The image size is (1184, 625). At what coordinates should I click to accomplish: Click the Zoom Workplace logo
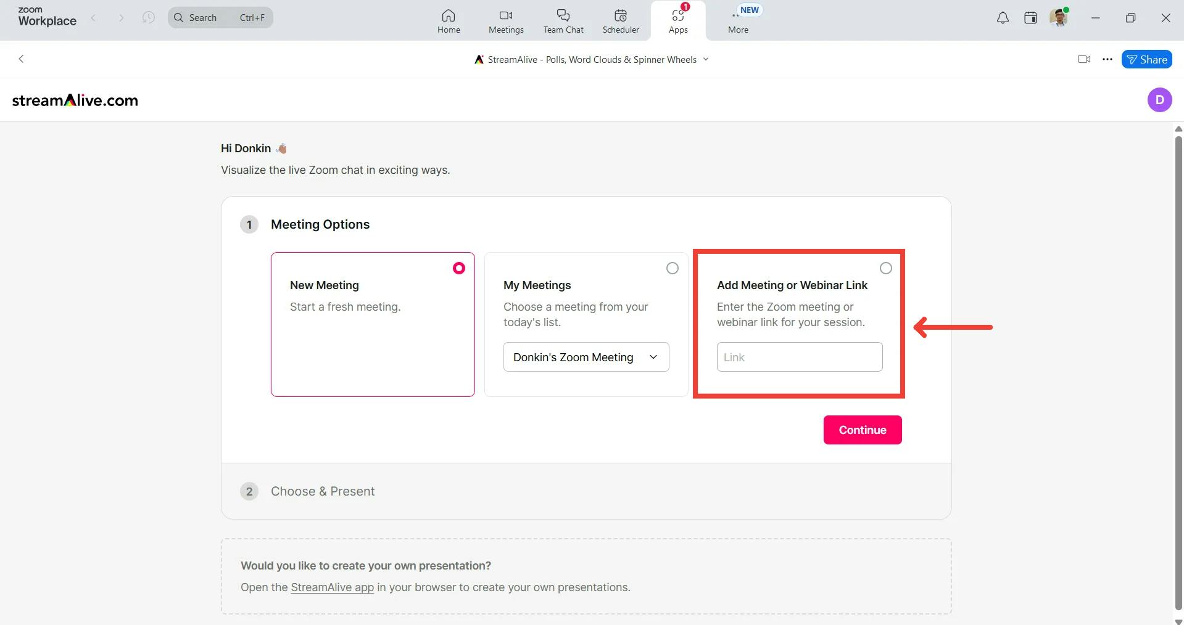coord(47,17)
